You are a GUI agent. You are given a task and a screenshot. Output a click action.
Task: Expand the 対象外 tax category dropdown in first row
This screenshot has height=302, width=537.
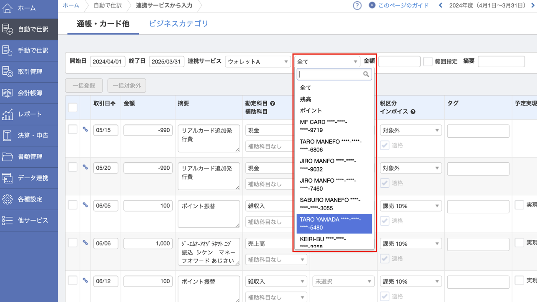(410, 131)
